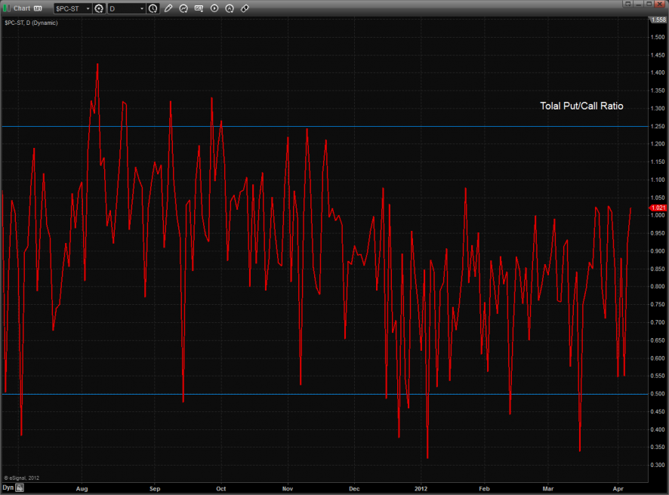Click the 'Nov' label on the time axis

pos(288,489)
